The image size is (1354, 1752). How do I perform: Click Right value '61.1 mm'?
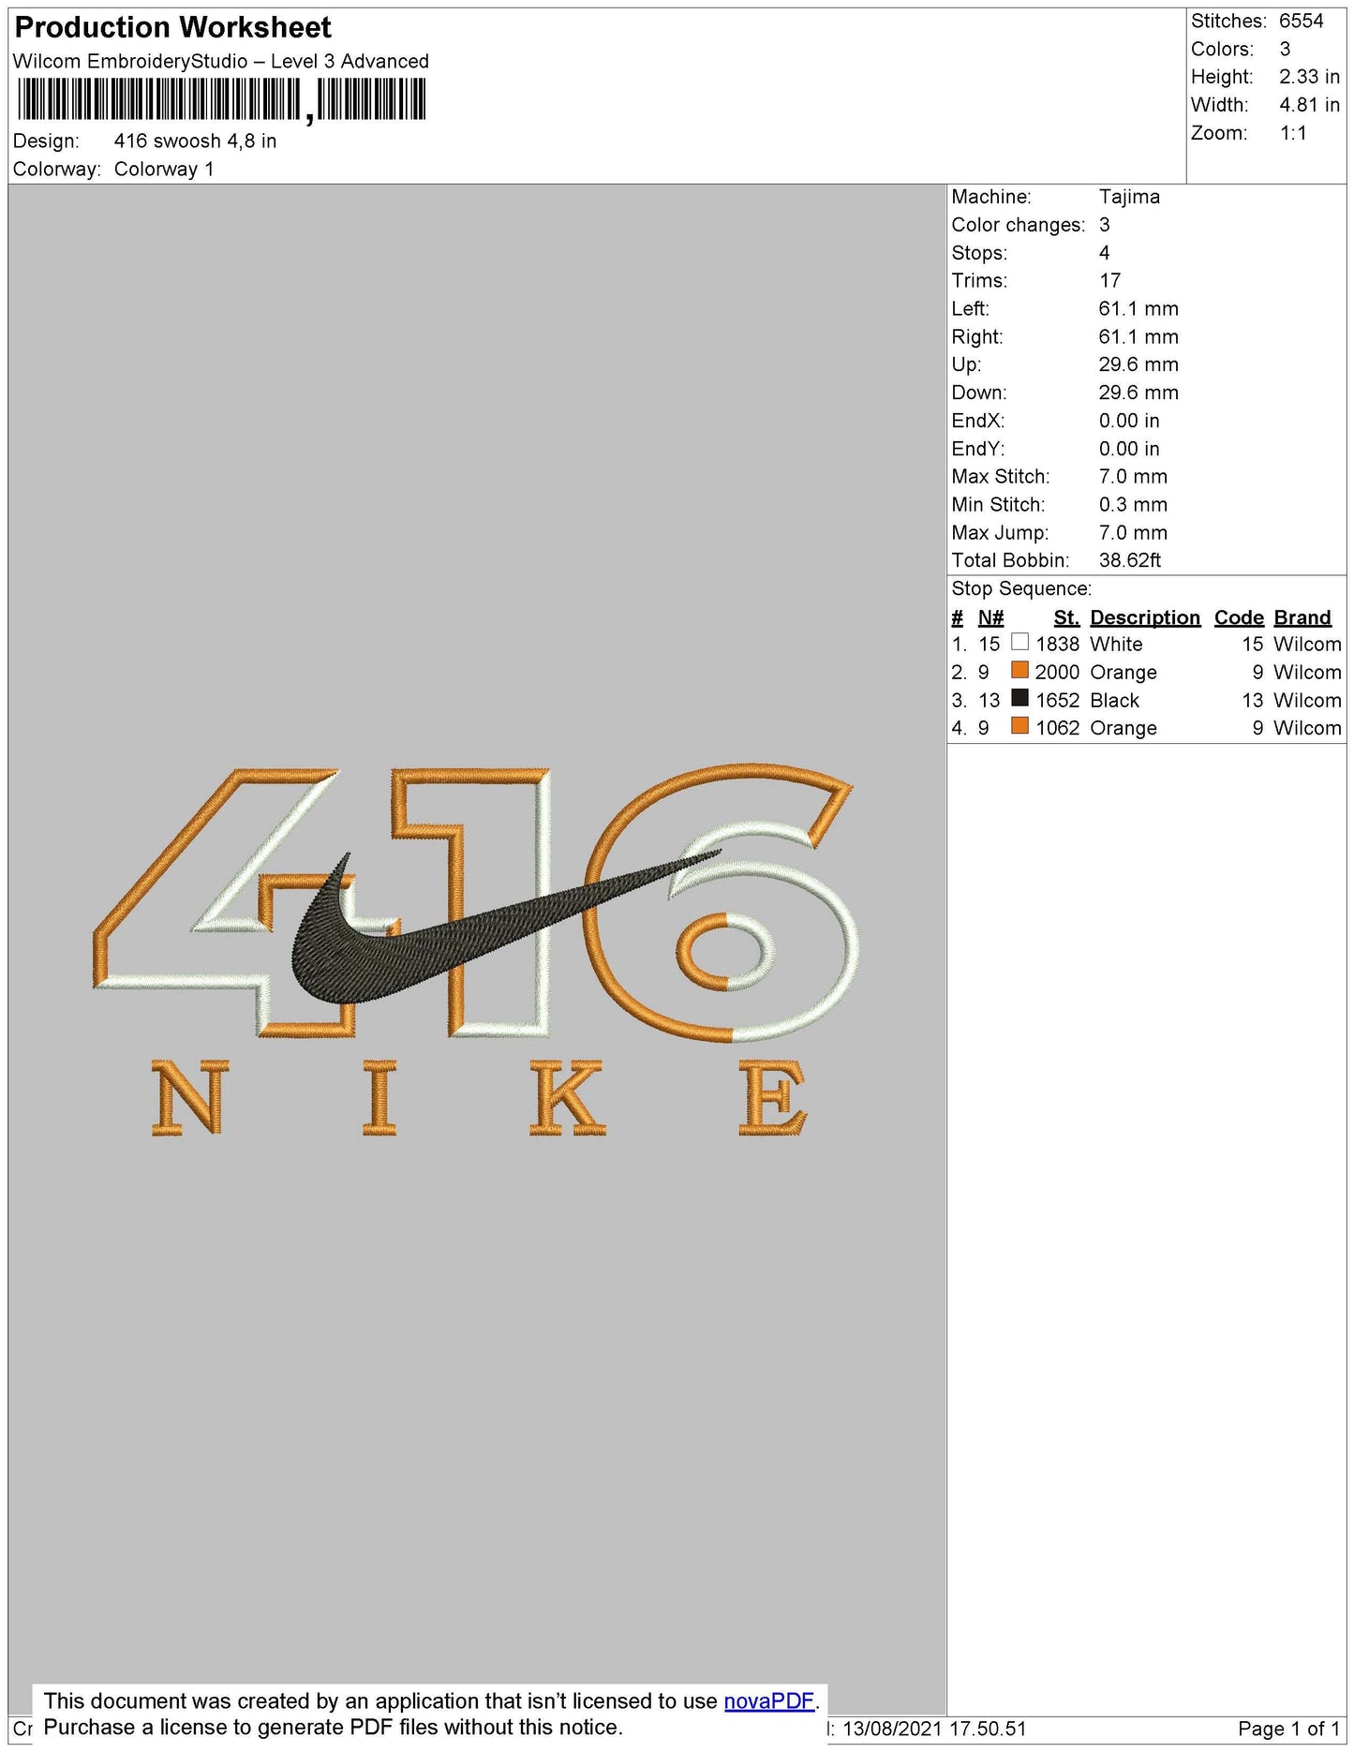pyautogui.click(x=1138, y=337)
